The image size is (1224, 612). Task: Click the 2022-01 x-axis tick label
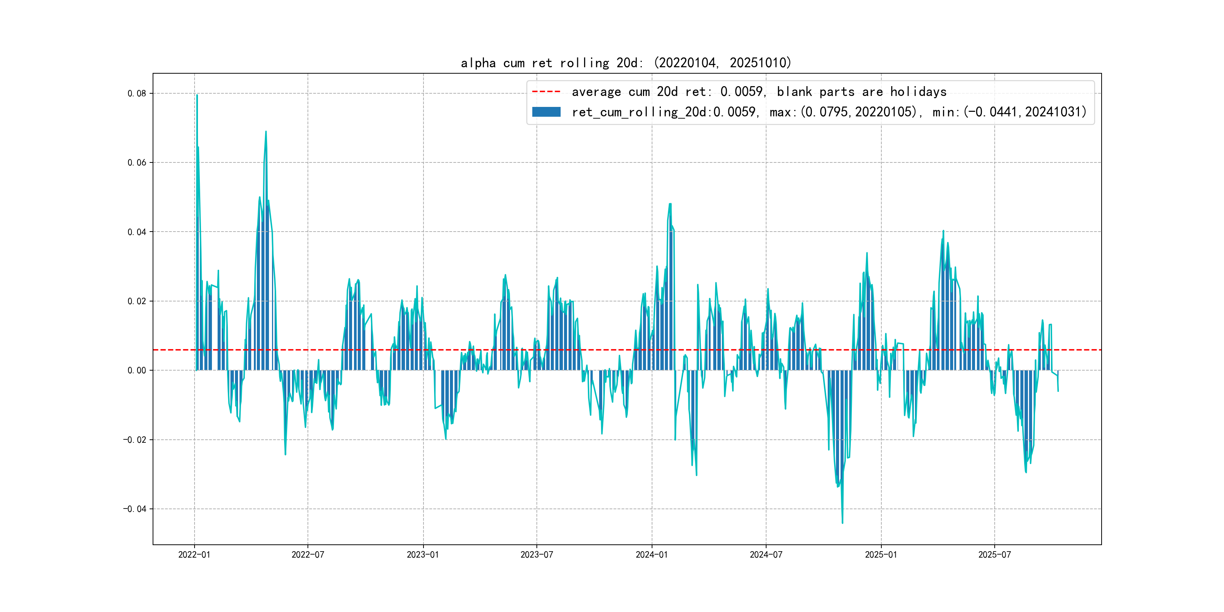194,555
